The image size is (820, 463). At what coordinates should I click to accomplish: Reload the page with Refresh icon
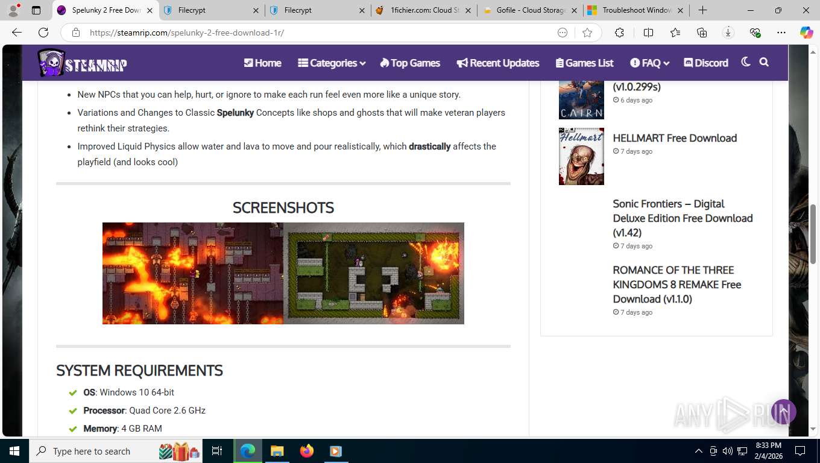coord(43,33)
